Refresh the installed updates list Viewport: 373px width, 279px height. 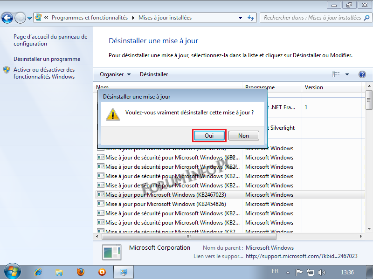(251, 18)
